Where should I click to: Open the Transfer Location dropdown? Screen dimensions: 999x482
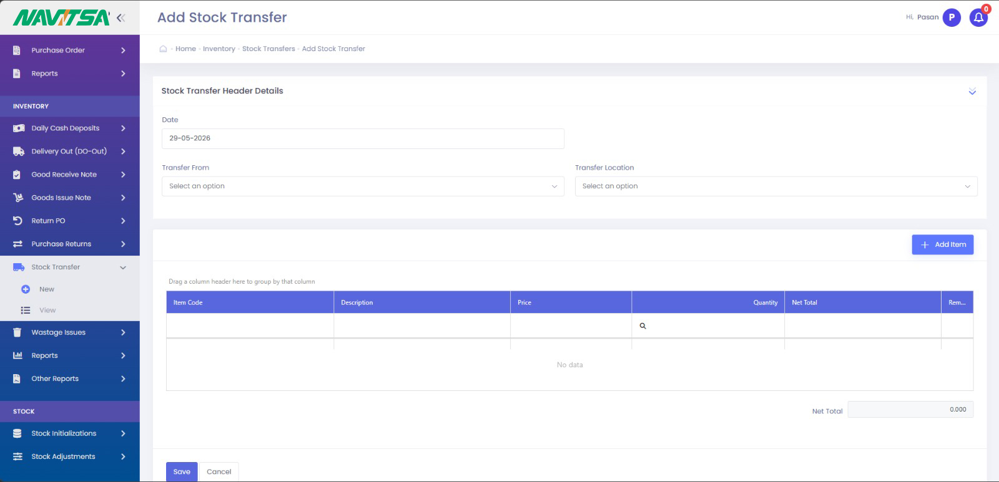(x=776, y=186)
